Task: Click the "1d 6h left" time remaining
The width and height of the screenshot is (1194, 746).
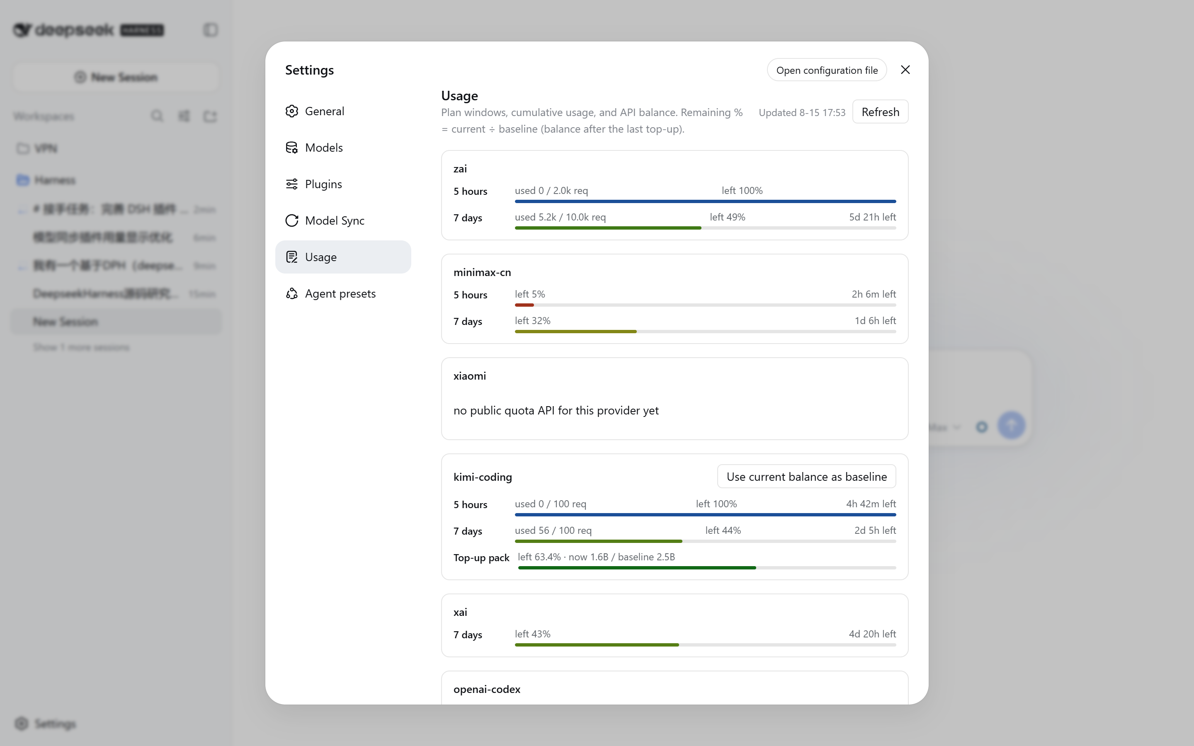Action: 875,321
